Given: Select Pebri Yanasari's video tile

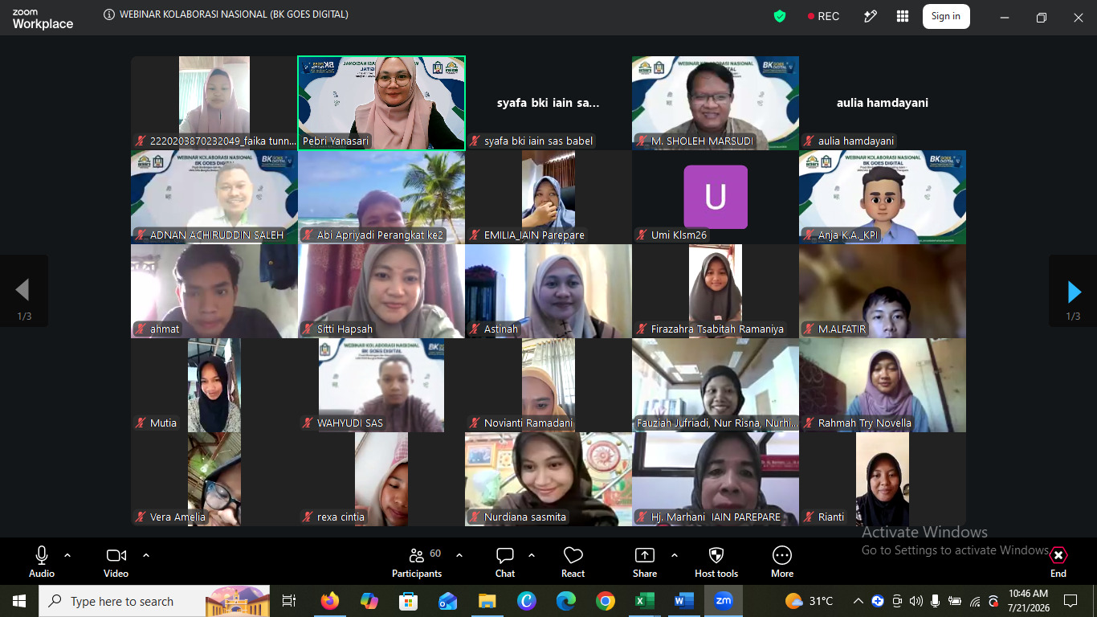Looking at the screenshot, I should pos(381,103).
